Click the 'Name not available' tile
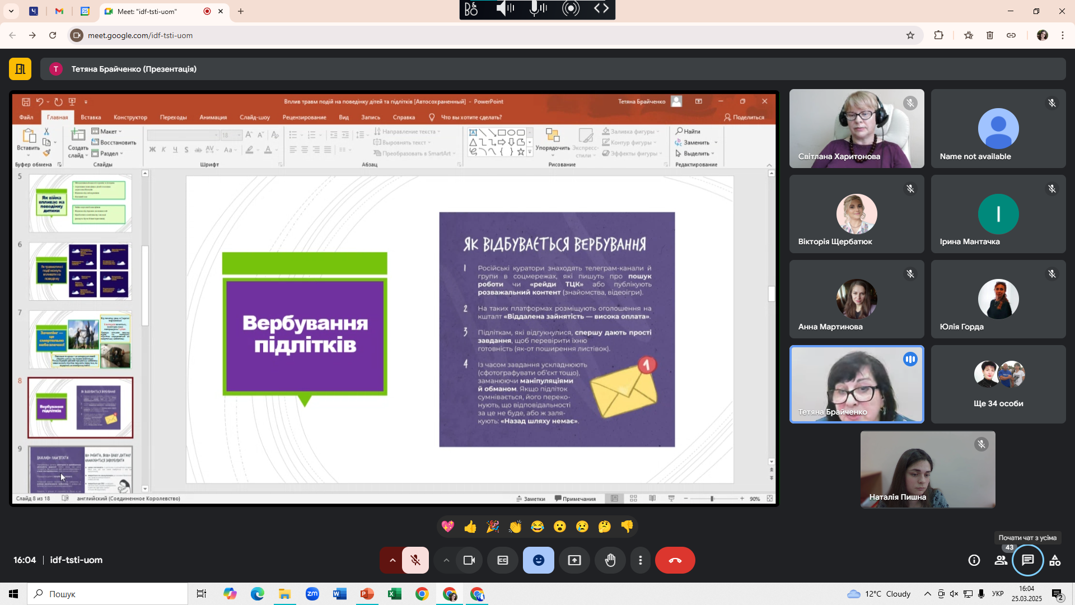The height and width of the screenshot is (605, 1075). point(998,128)
